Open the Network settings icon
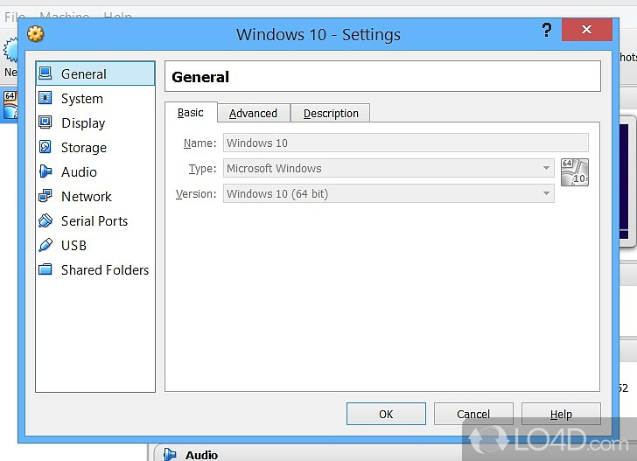The image size is (637, 461). (x=45, y=196)
